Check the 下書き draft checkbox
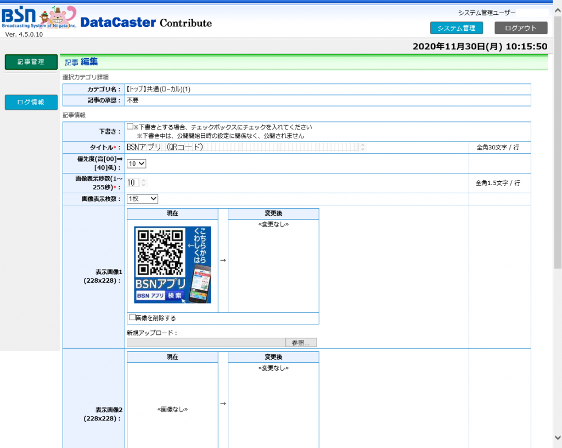Image resolution: width=562 pixels, height=448 pixels. tap(130, 126)
